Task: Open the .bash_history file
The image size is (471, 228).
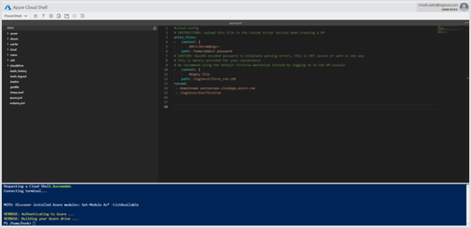Action: click(x=18, y=71)
